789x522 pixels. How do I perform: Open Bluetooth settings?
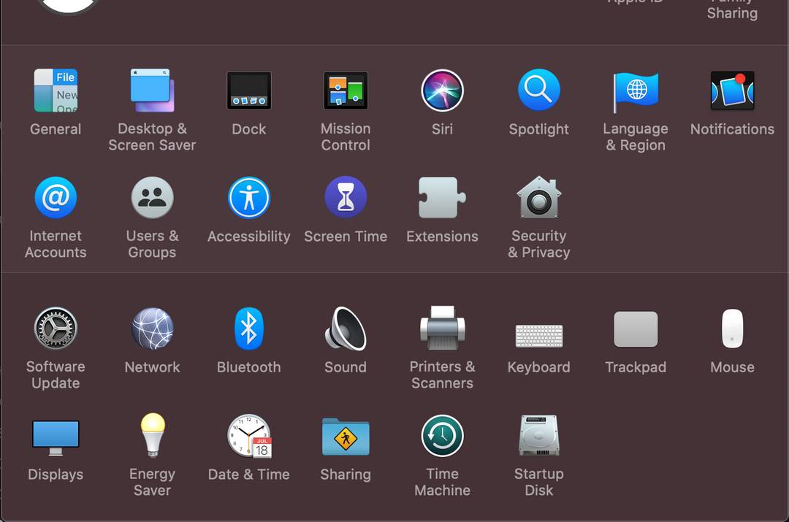[248, 329]
